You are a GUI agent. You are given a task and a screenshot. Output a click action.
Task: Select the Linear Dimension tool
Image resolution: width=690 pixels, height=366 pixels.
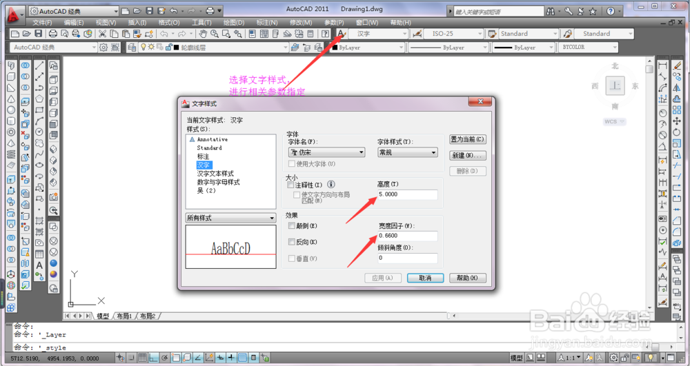point(662,65)
